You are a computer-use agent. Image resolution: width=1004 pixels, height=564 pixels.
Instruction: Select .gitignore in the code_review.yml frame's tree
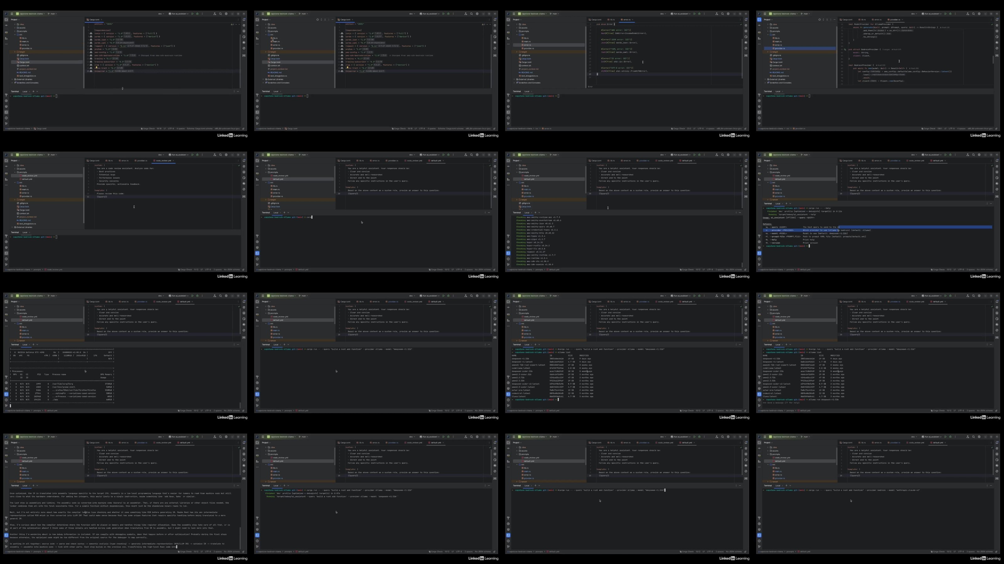(x=23, y=203)
